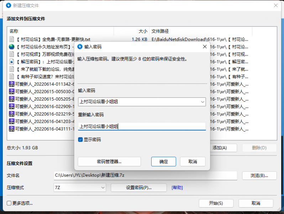Click the MP4 icon for 可爱新人_20220616-022909
The width and height of the screenshot is (284, 214).
point(12,106)
